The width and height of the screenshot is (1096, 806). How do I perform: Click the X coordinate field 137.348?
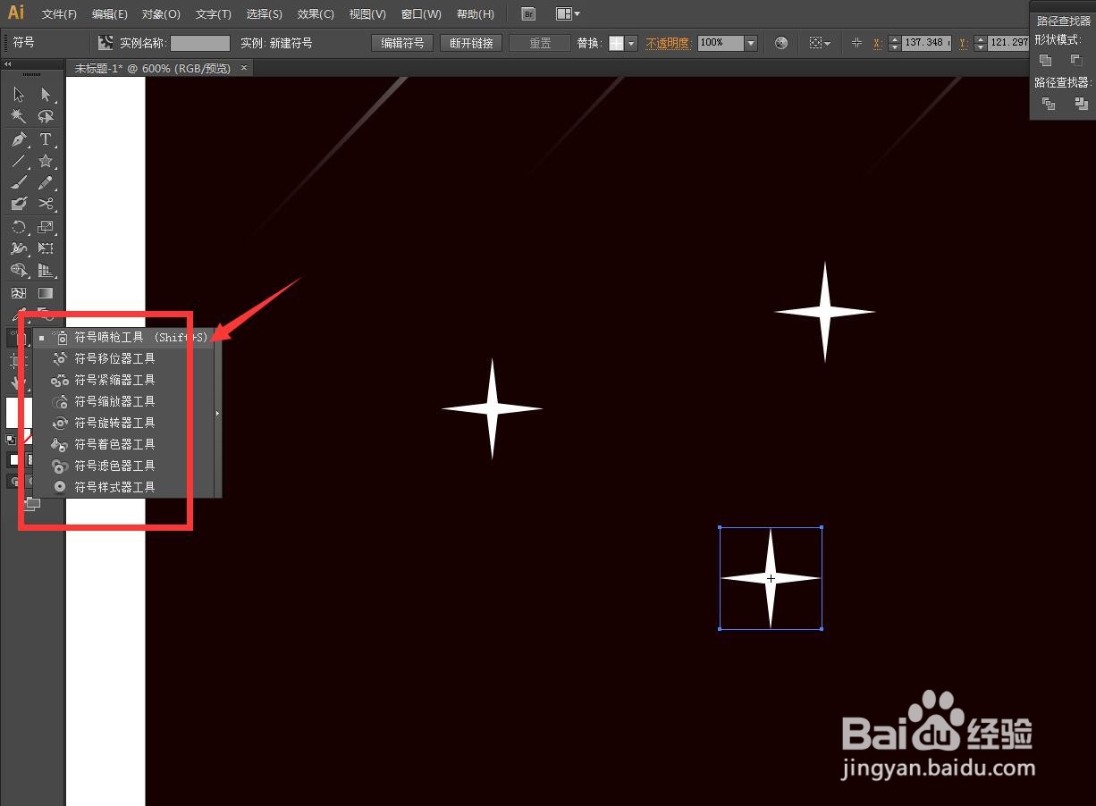(x=926, y=43)
